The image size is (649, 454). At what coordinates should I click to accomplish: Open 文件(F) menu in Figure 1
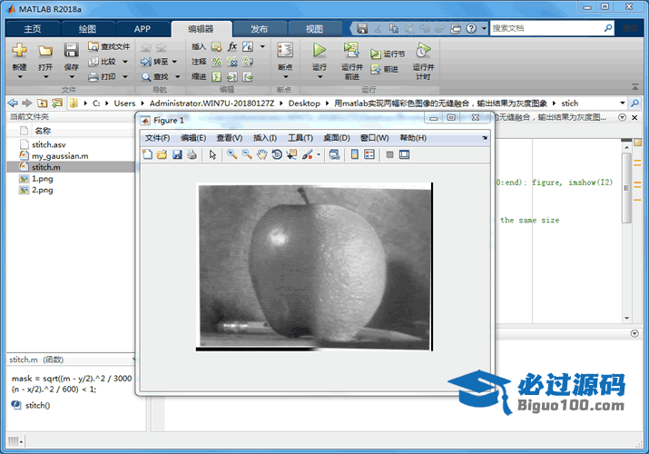pos(157,138)
